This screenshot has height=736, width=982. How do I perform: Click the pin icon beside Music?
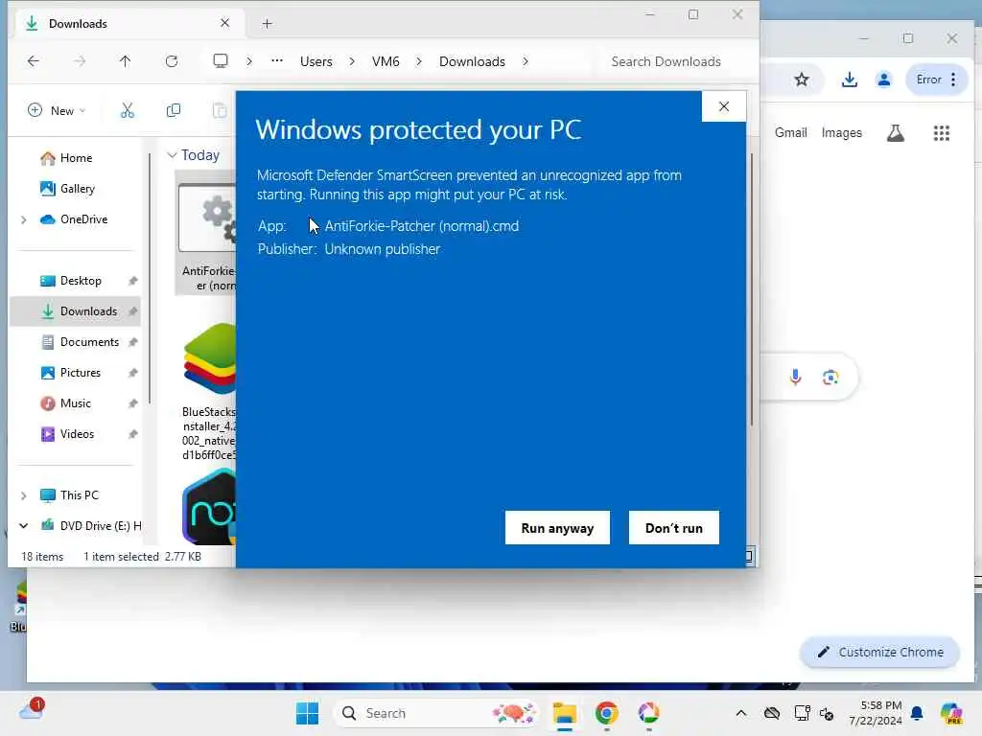pos(132,403)
